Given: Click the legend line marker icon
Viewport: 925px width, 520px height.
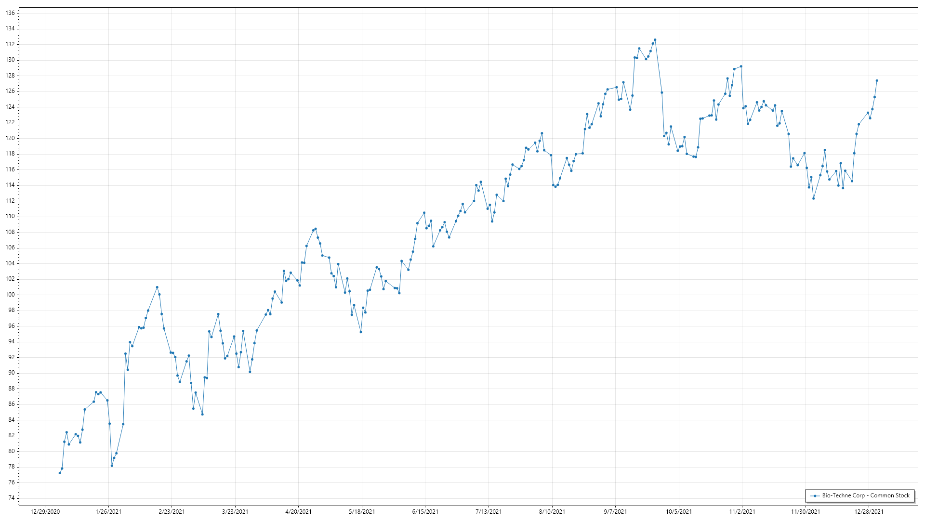Looking at the screenshot, I should (x=815, y=495).
